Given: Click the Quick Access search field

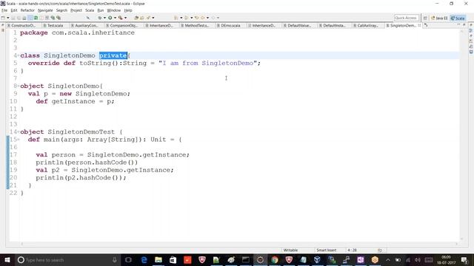Looking at the screenshot, I should coord(407,18).
